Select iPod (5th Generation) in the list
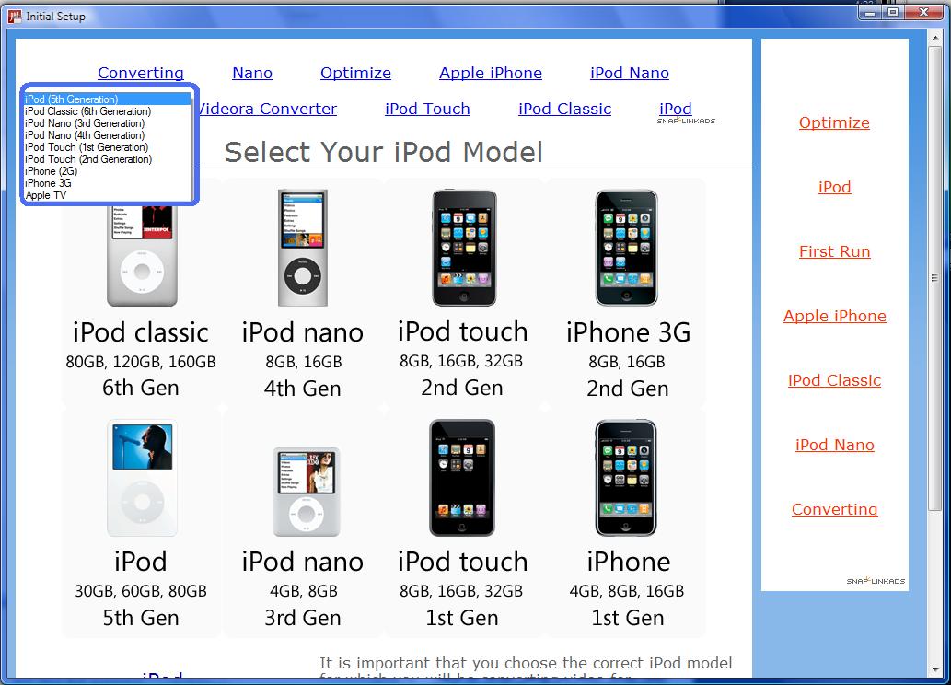 pyautogui.click(x=108, y=99)
